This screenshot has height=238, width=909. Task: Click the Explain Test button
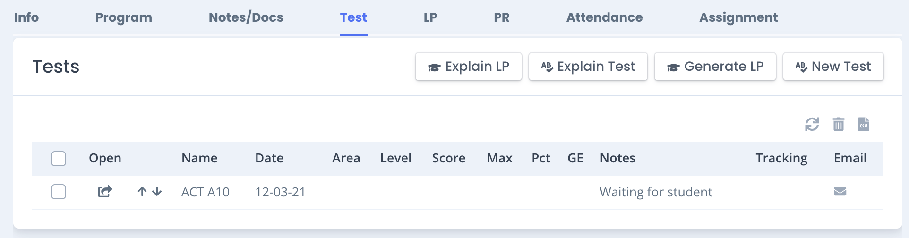click(x=588, y=67)
